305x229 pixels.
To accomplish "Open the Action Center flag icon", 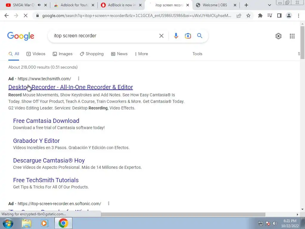I will tap(268, 223).
